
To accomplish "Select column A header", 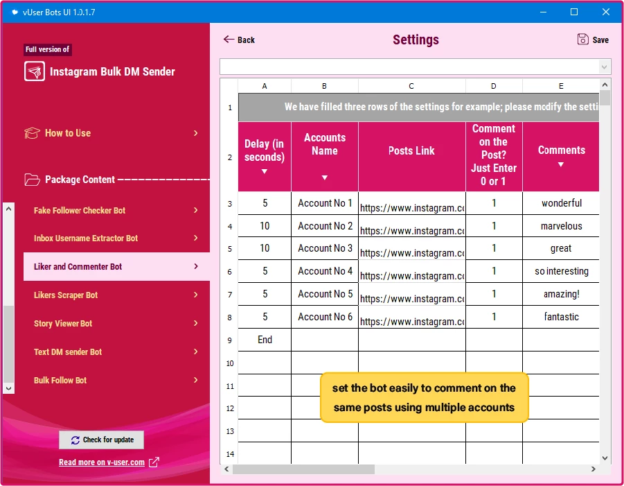I will coord(265,86).
